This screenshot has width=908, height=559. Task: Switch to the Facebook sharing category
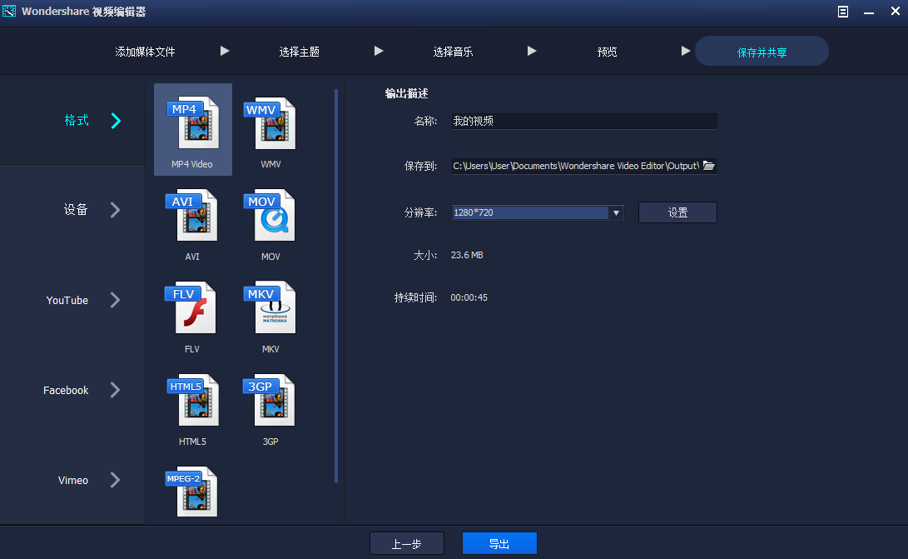click(72, 390)
